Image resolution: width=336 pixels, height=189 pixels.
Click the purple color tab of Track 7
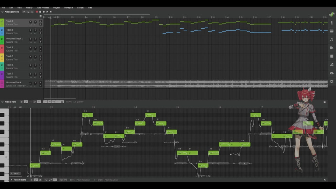point(2,75)
